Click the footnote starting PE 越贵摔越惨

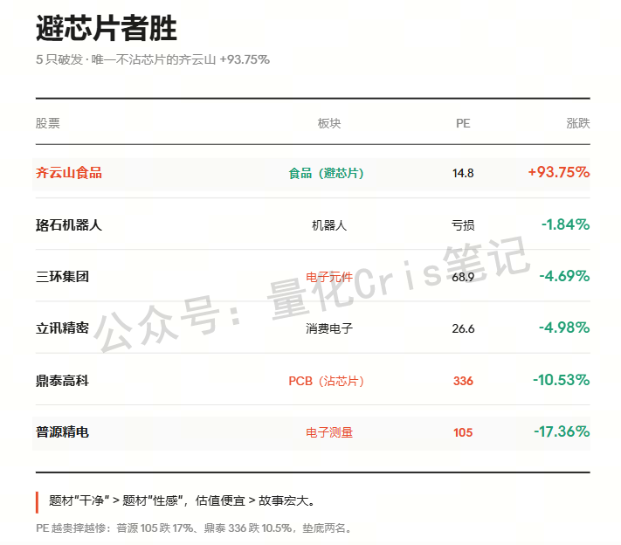click(194, 528)
